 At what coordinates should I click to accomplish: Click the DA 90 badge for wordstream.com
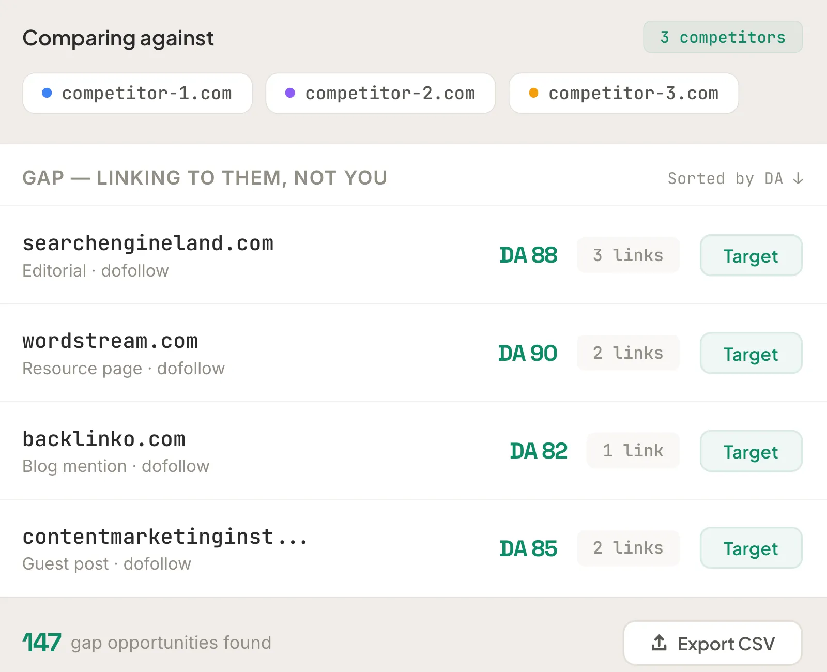point(527,353)
